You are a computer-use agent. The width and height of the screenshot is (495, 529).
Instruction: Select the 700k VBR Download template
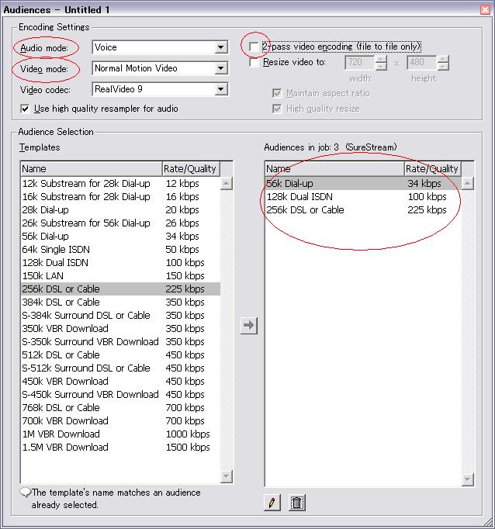[120, 420]
